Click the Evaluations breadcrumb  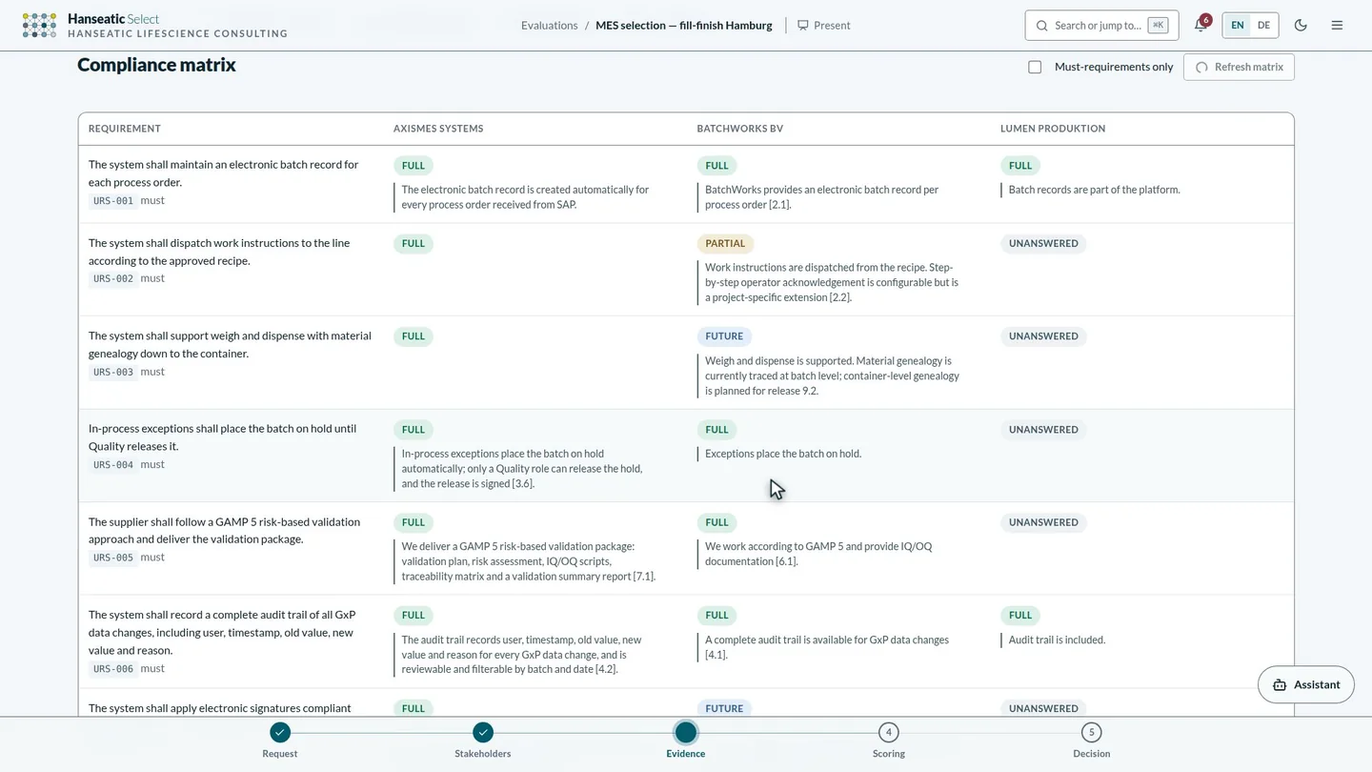coord(549,26)
